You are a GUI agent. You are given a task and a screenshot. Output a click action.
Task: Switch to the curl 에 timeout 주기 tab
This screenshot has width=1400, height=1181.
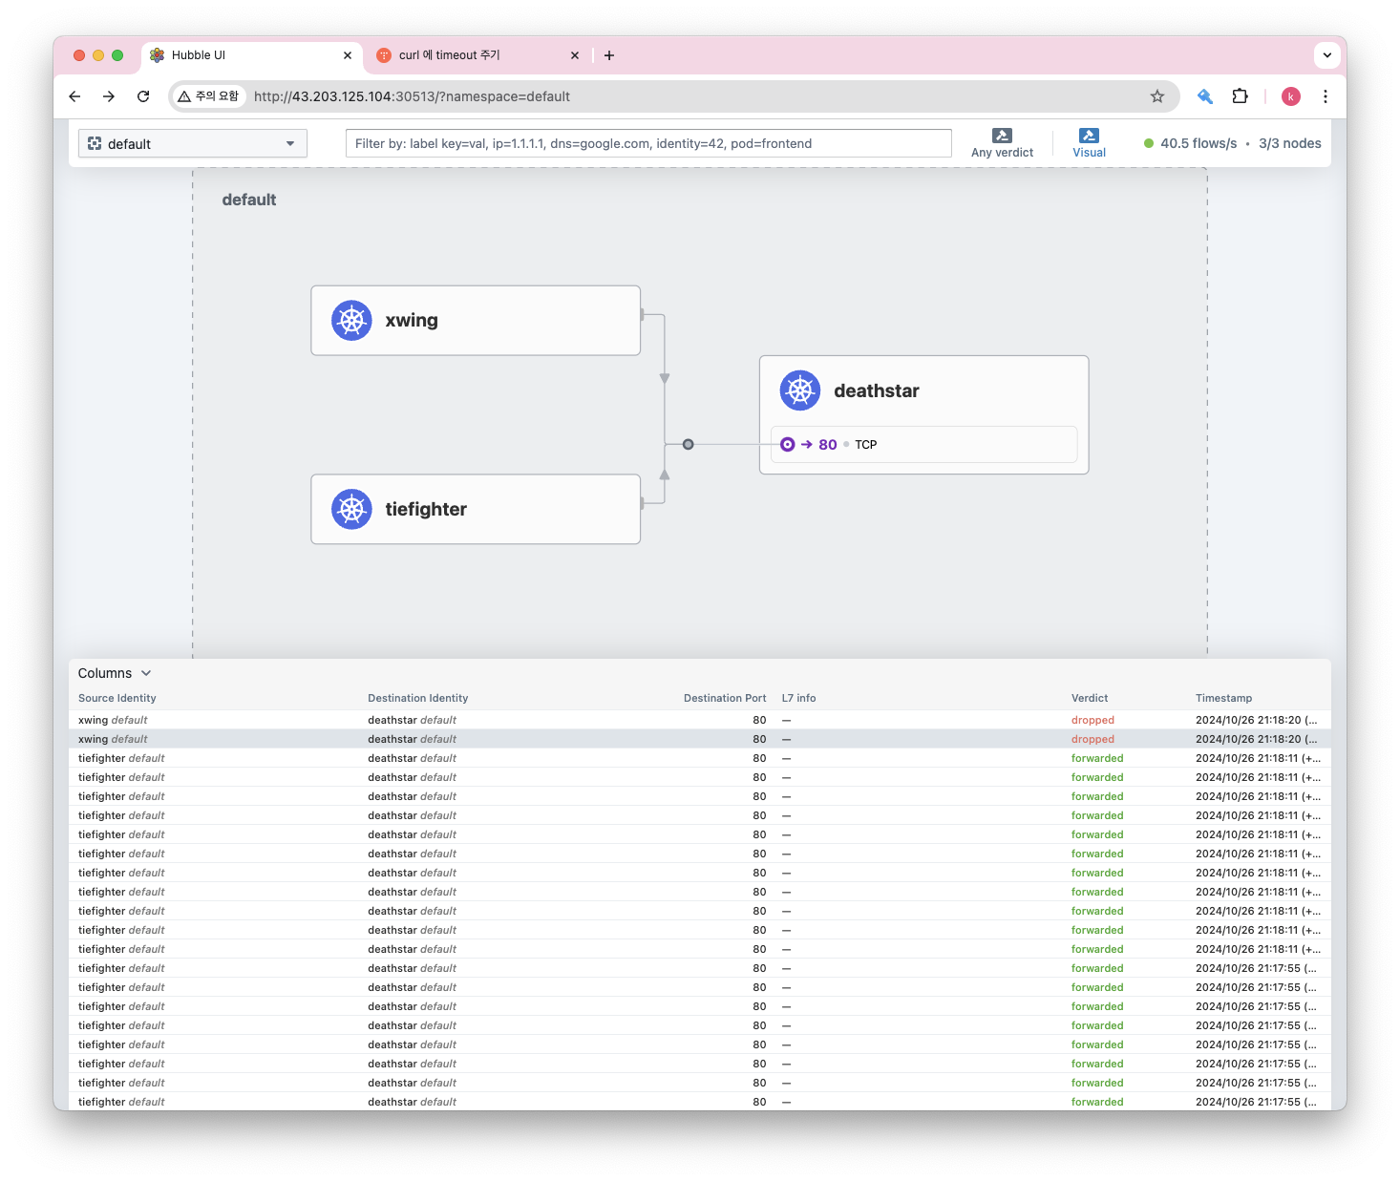477,55
